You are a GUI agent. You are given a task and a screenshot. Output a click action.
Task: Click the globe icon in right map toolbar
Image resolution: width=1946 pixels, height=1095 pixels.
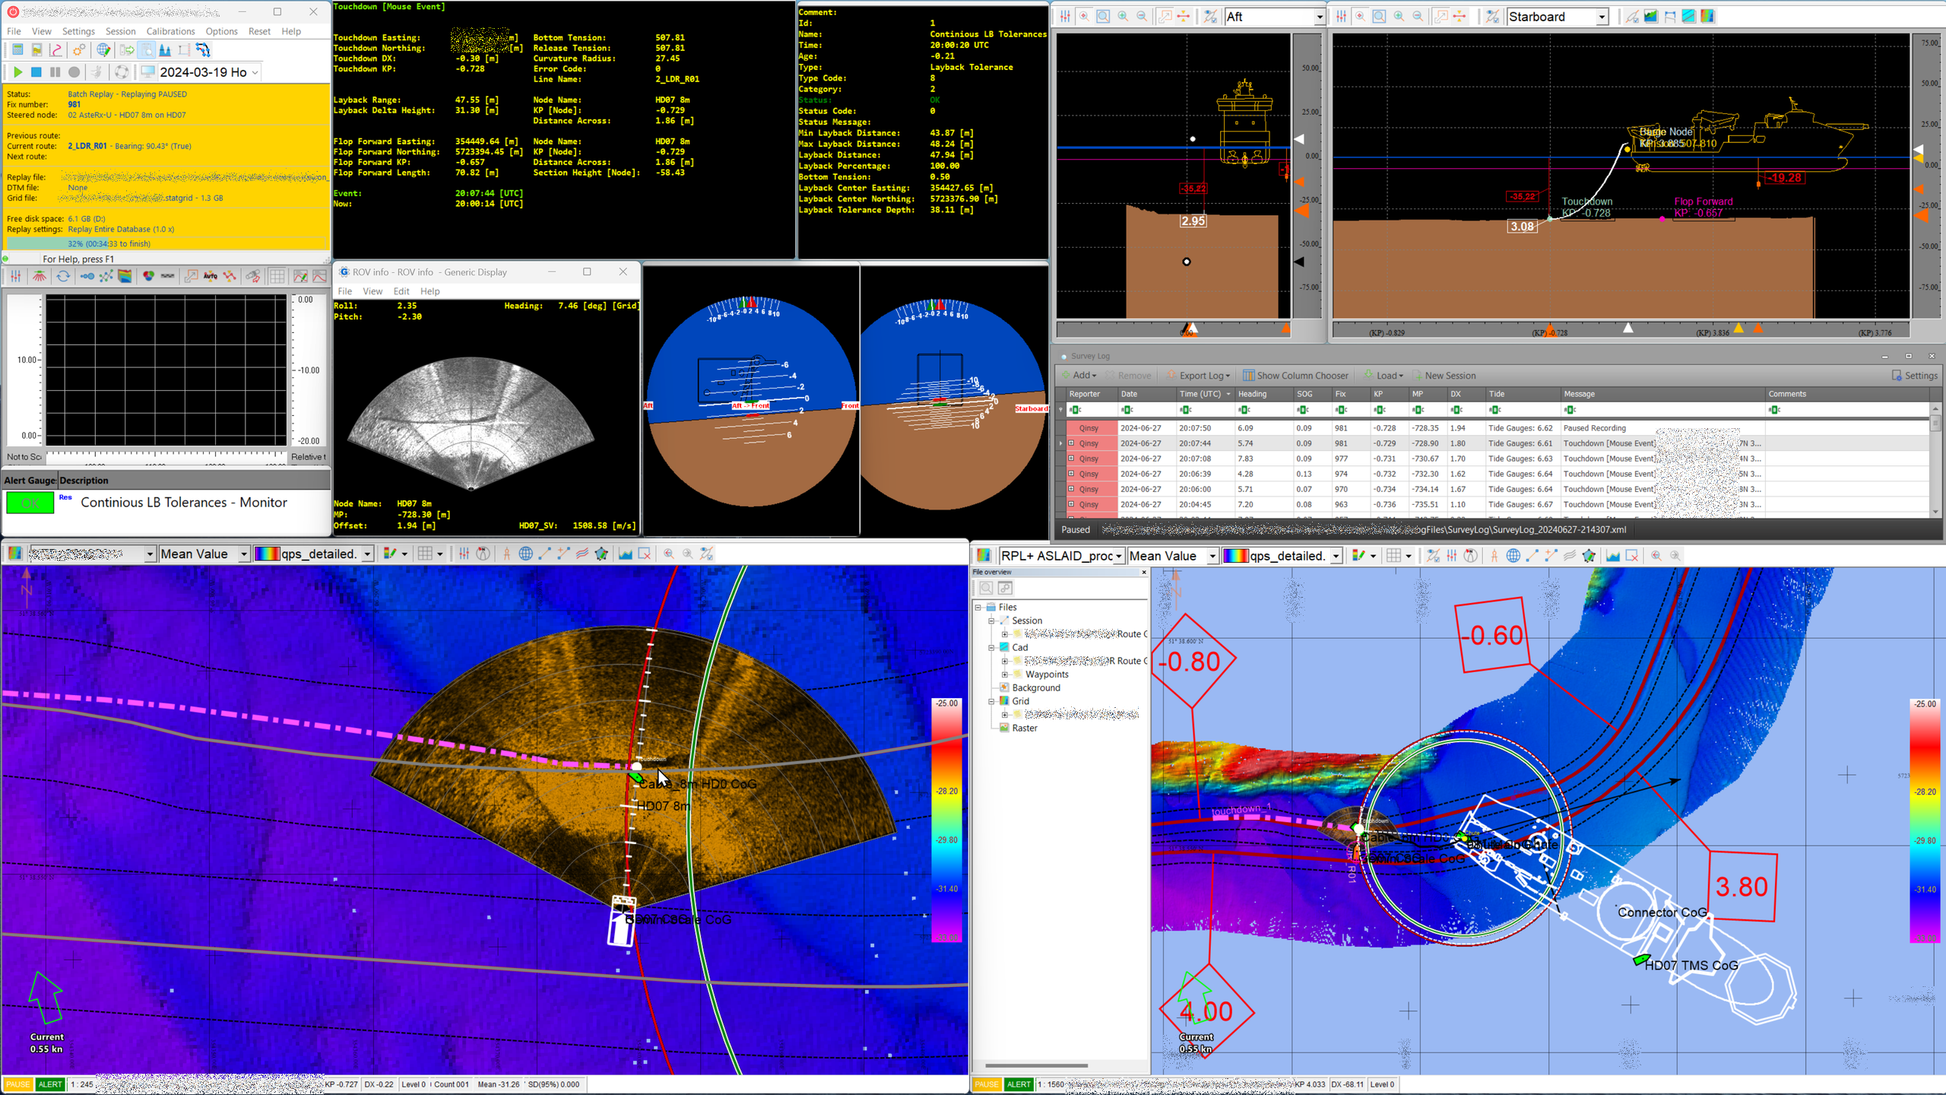[1513, 556]
